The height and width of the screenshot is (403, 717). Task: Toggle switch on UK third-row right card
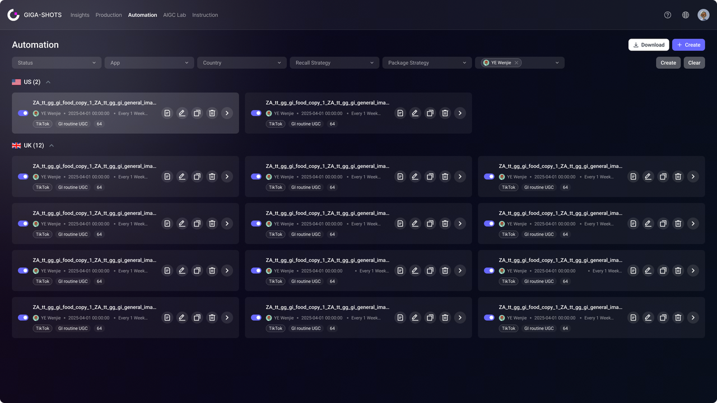(x=489, y=270)
